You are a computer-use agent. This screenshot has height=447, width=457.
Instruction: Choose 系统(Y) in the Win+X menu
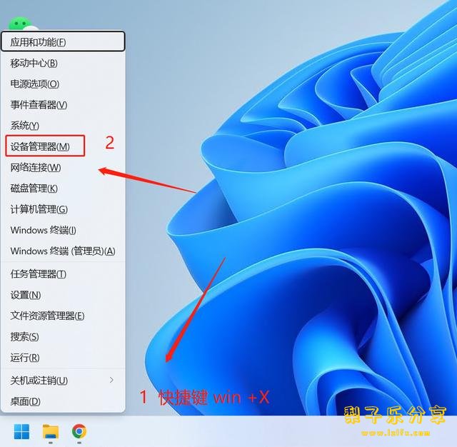(64, 126)
